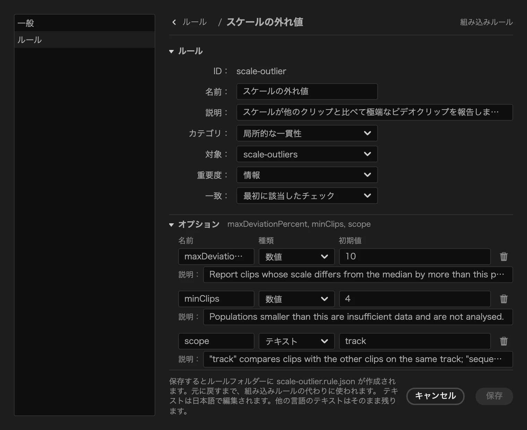Edit the maxDeviationPercent description field

pos(358,275)
